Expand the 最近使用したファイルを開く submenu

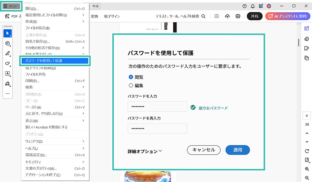point(55,15)
